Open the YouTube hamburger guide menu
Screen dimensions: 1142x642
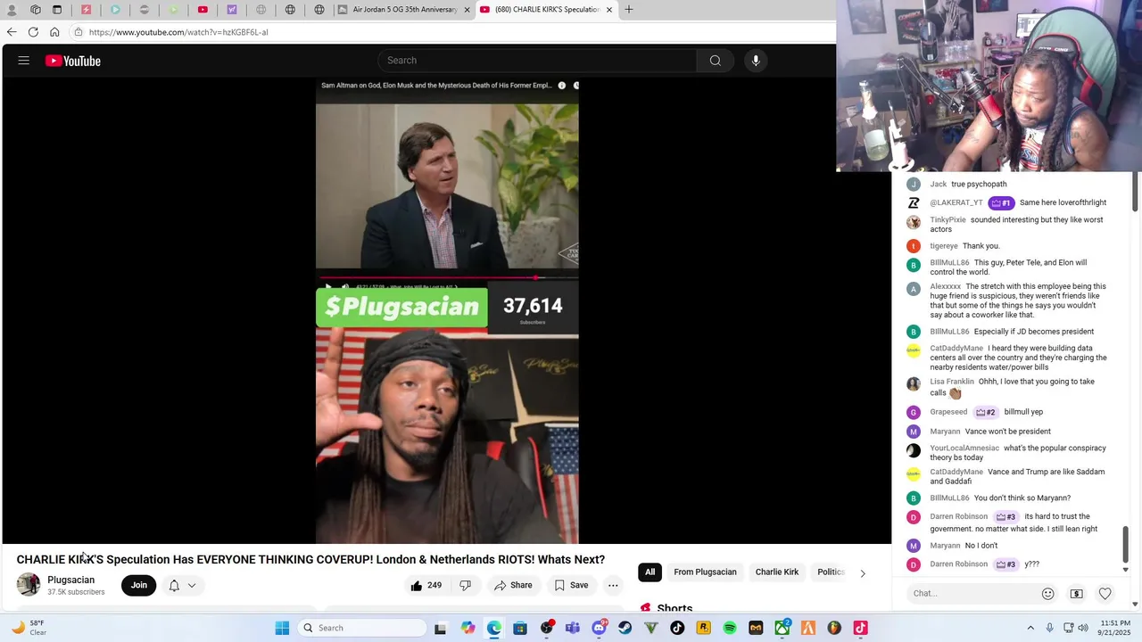pos(24,61)
